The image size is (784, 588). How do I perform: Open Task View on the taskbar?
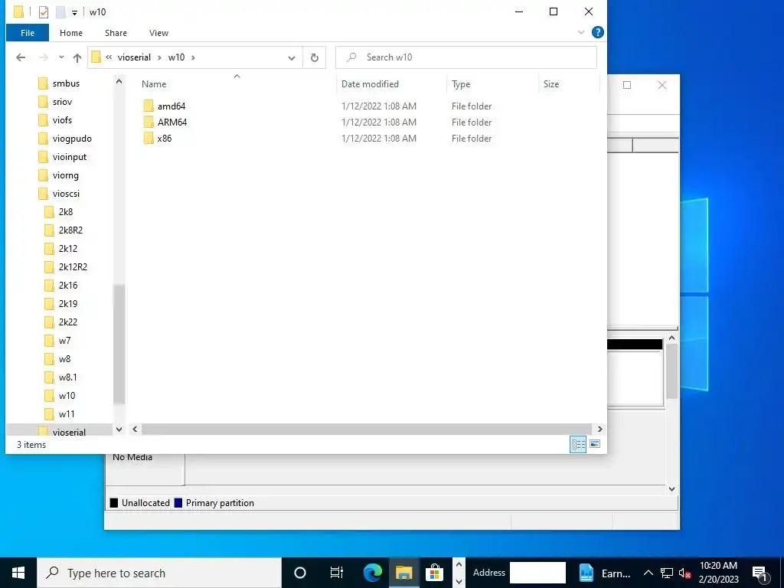pyautogui.click(x=337, y=573)
